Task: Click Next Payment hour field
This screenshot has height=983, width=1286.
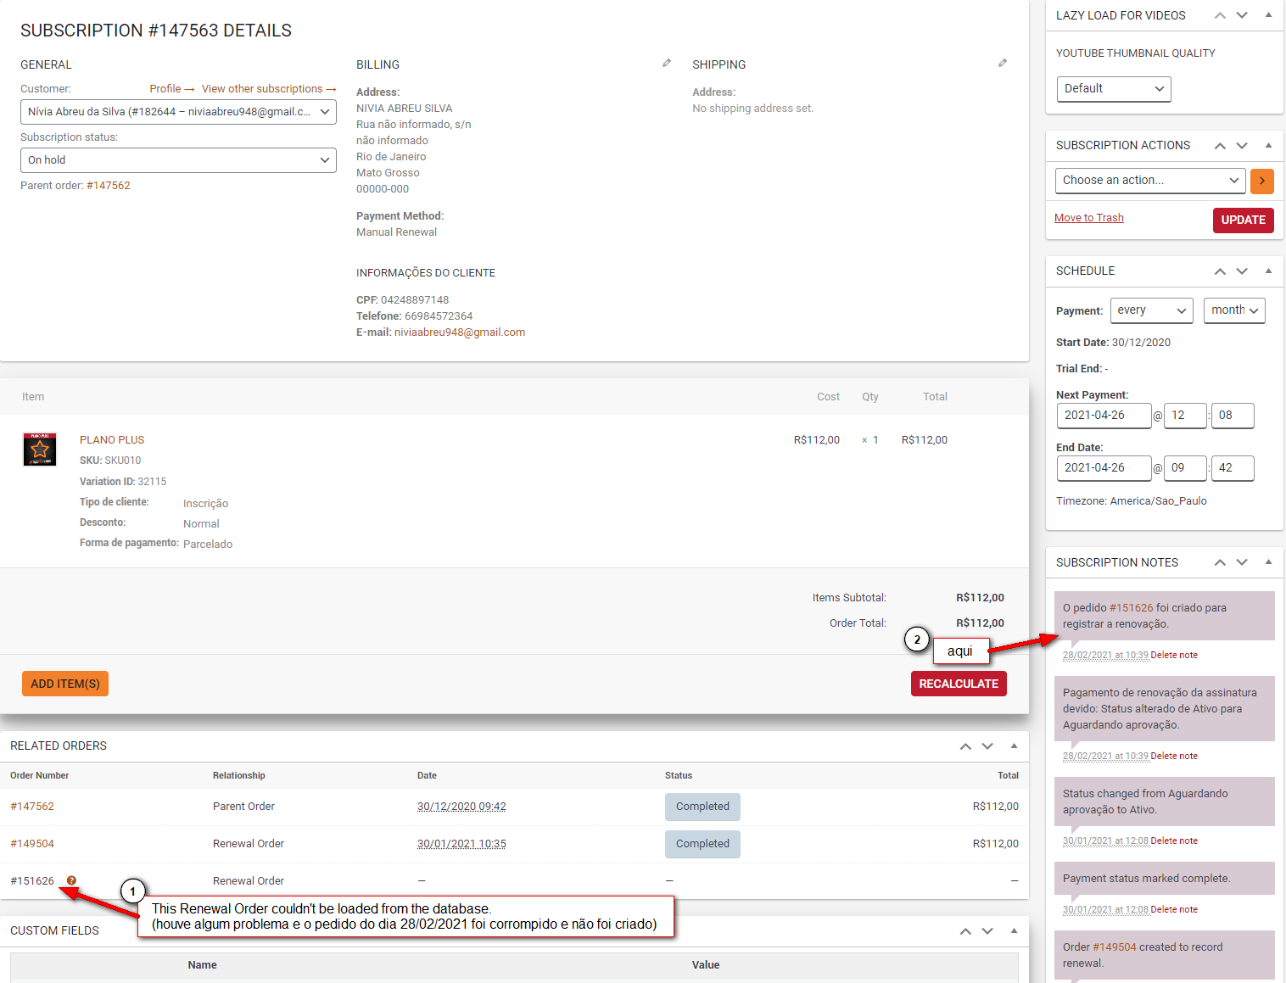Action: coord(1185,416)
